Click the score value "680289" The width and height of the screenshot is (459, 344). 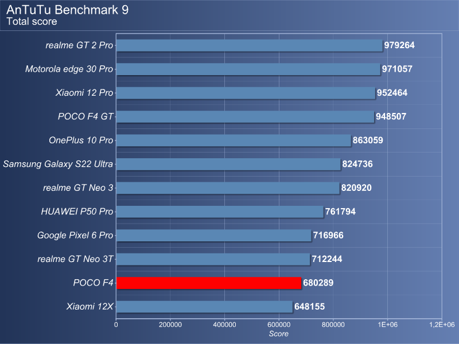coord(318,283)
